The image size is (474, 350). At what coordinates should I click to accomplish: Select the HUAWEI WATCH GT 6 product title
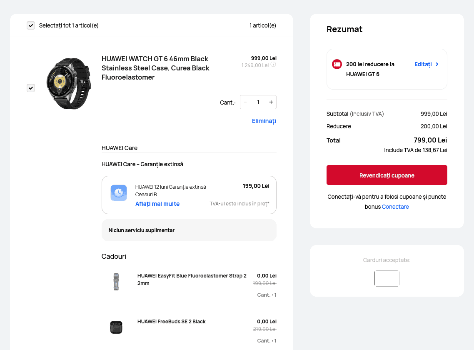[x=155, y=68]
